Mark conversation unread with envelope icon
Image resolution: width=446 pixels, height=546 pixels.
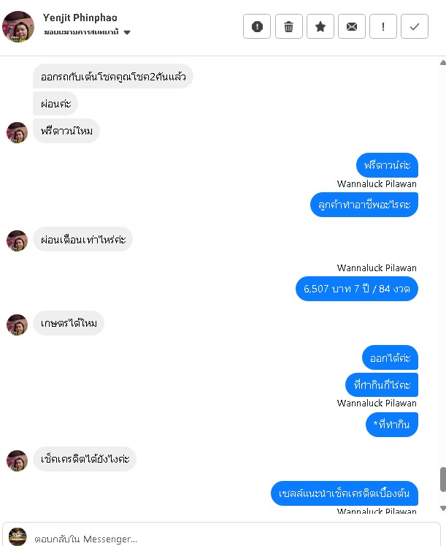tap(352, 26)
